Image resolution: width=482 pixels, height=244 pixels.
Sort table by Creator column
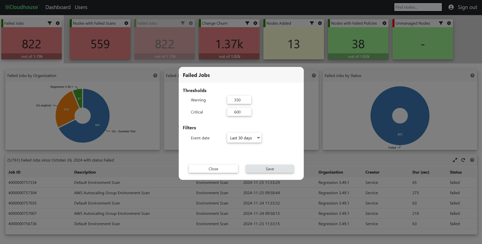point(372,172)
